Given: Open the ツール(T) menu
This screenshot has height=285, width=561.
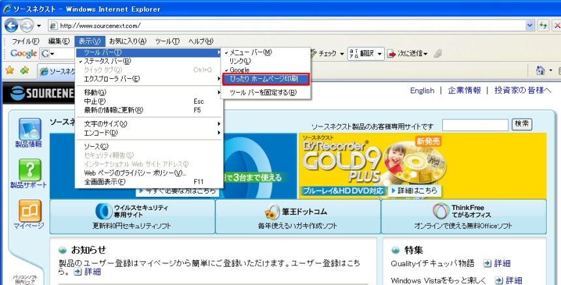Looking at the screenshot, I should pyautogui.click(x=167, y=41).
